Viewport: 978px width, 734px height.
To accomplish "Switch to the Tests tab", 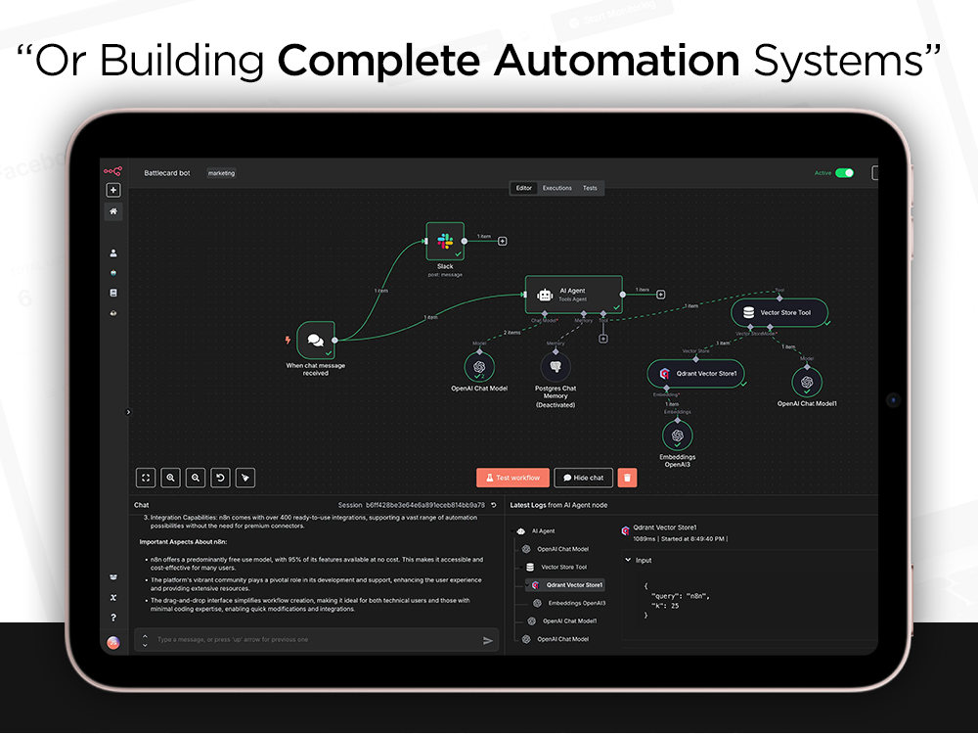I will pos(590,188).
